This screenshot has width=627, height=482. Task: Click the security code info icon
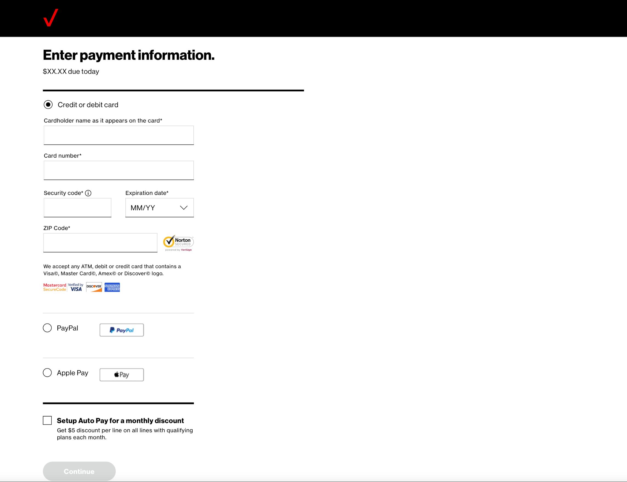click(88, 193)
